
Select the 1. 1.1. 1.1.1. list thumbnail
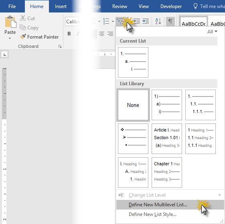[x=200, y=105]
